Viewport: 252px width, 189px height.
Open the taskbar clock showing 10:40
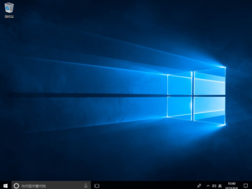(232, 183)
